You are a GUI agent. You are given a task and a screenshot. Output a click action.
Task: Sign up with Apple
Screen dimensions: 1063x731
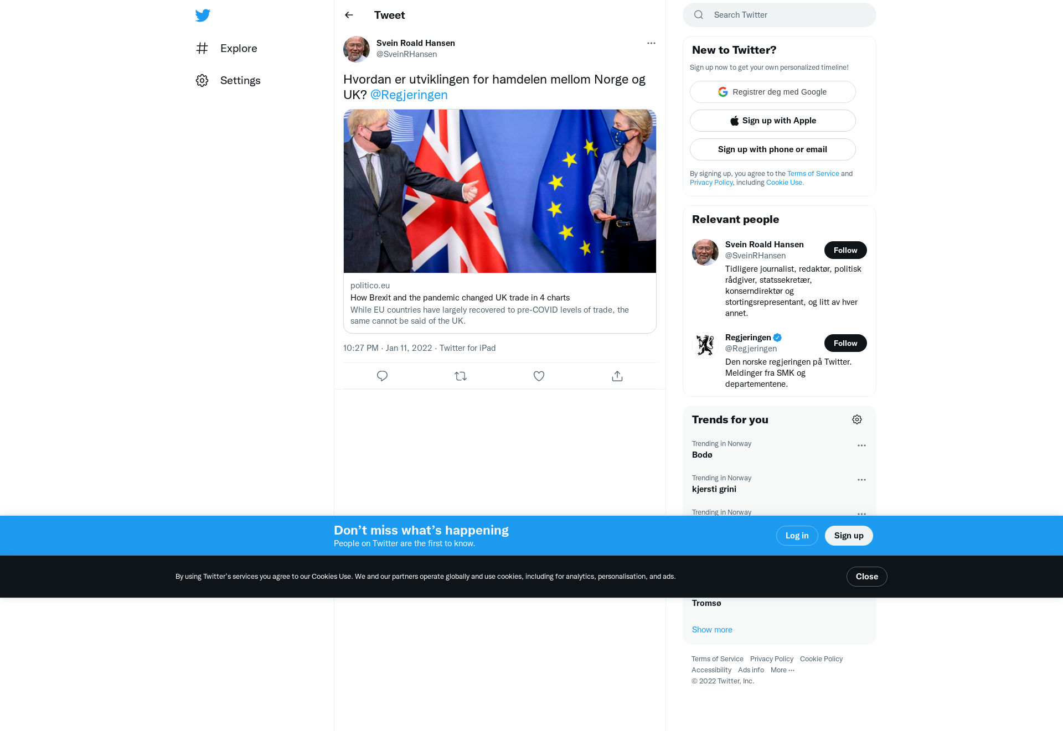772,121
